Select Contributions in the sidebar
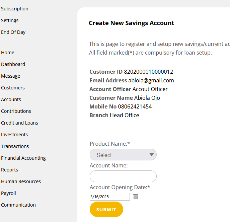Image resolution: width=230 pixels, height=222 pixels. click(16, 111)
